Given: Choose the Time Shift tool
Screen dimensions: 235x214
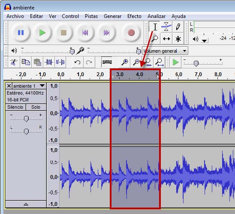Looking at the screenshot, I should click(x=166, y=39).
